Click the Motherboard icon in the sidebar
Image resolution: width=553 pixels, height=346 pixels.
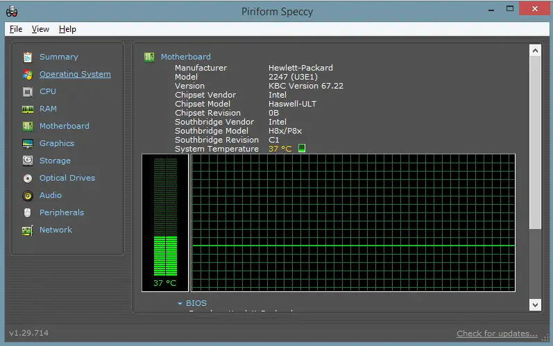point(28,126)
